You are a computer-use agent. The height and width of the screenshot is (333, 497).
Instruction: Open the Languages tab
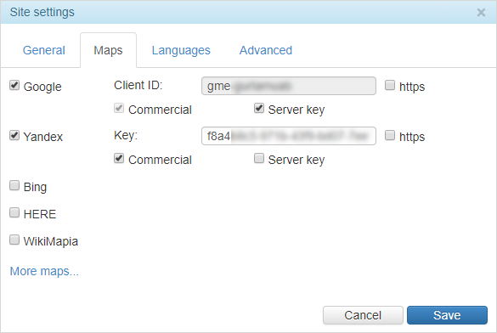click(181, 50)
